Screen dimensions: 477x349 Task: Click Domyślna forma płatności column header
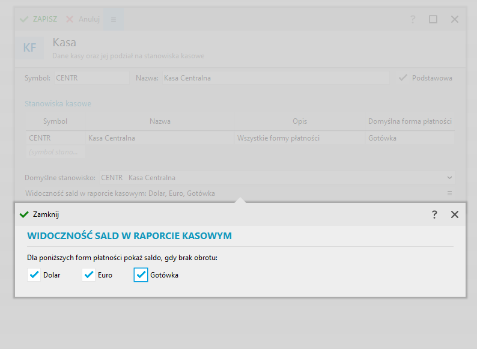click(x=410, y=121)
